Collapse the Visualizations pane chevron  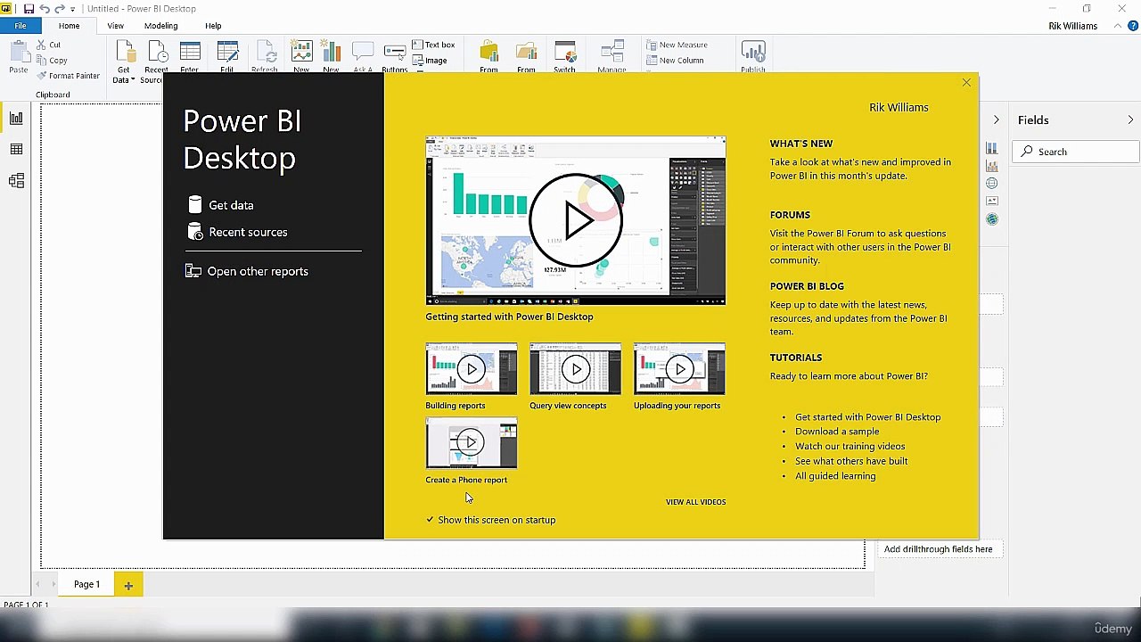pos(996,119)
